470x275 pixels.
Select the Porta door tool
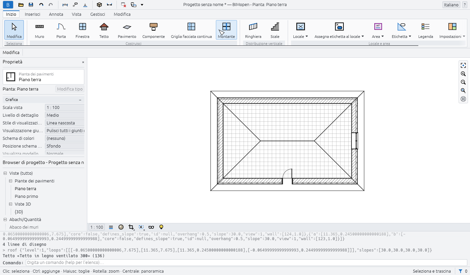61,30
